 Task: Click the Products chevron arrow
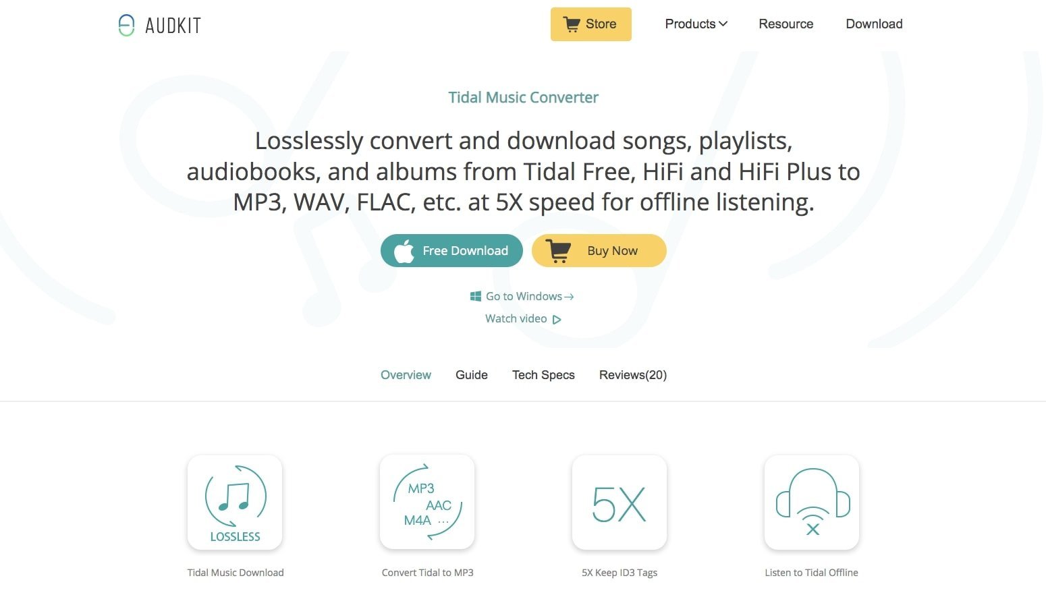click(x=723, y=24)
